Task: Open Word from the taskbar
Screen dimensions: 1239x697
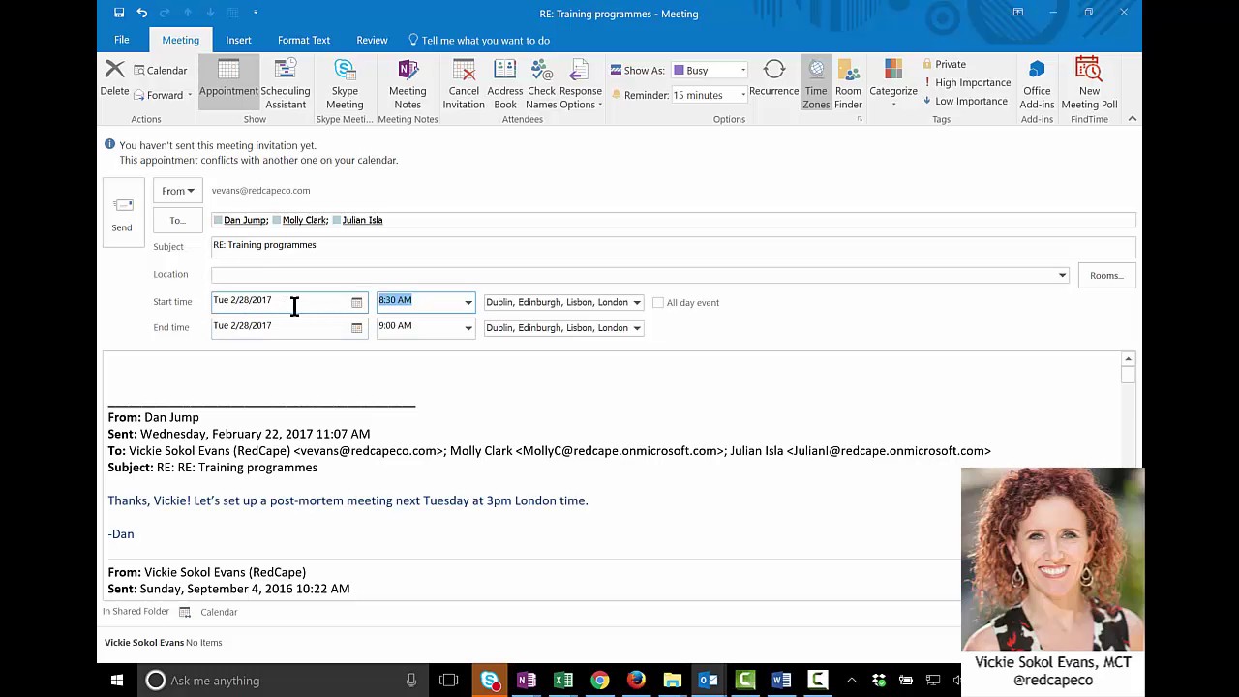Action: point(781,681)
